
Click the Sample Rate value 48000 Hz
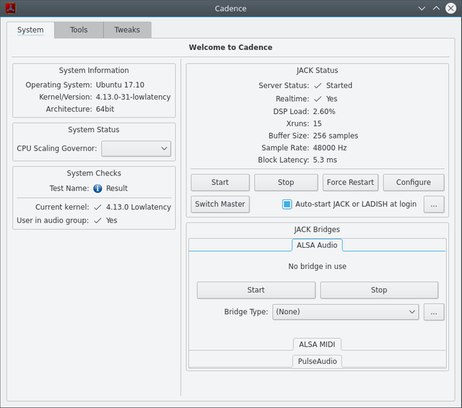click(x=330, y=148)
